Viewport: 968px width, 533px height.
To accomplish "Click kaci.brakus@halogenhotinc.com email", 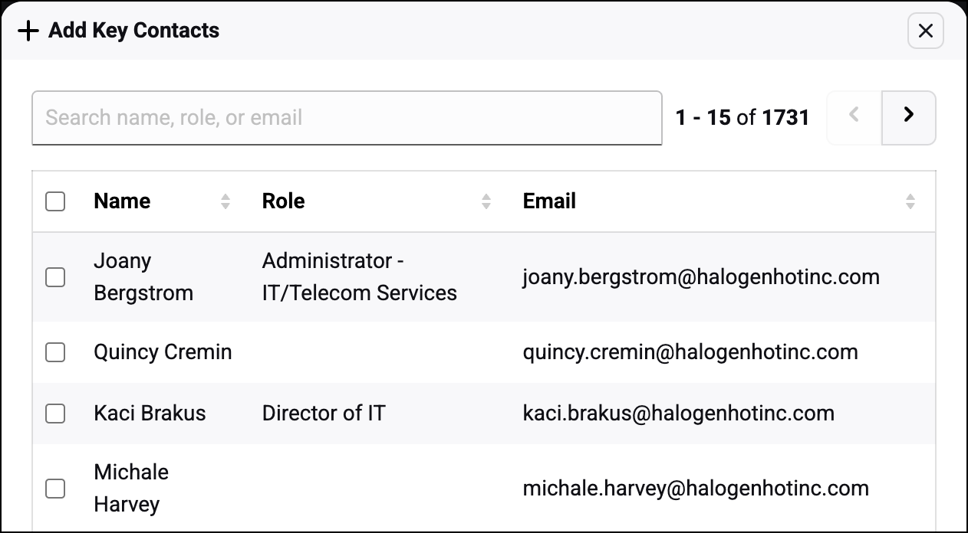I will pyautogui.click(x=679, y=414).
